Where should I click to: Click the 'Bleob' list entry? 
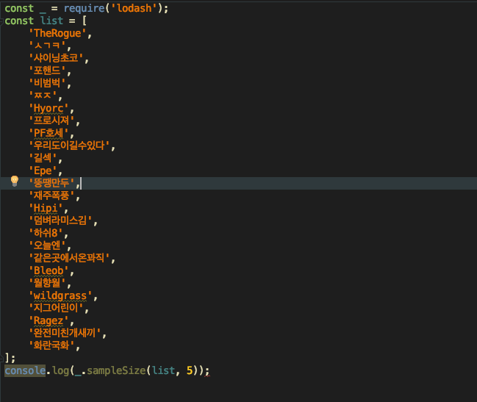tap(49, 283)
